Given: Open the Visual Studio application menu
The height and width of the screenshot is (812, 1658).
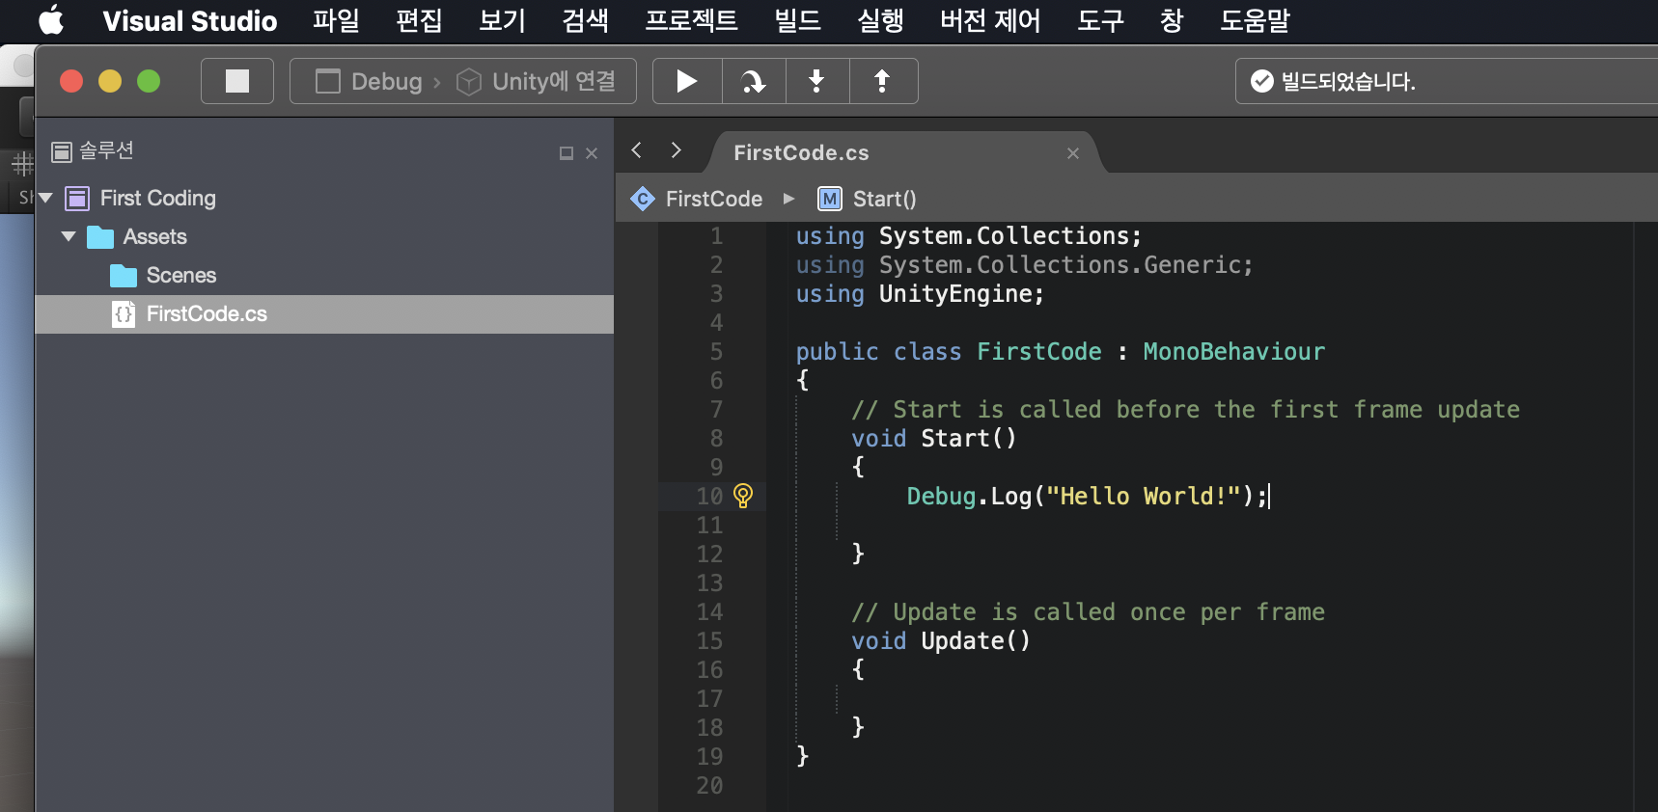Looking at the screenshot, I should [189, 21].
